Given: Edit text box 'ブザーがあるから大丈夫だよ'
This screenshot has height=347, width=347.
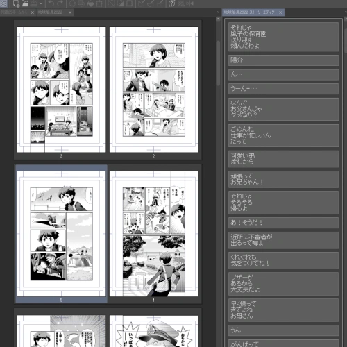Looking at the screenshot, I should [x=283, y=284].
